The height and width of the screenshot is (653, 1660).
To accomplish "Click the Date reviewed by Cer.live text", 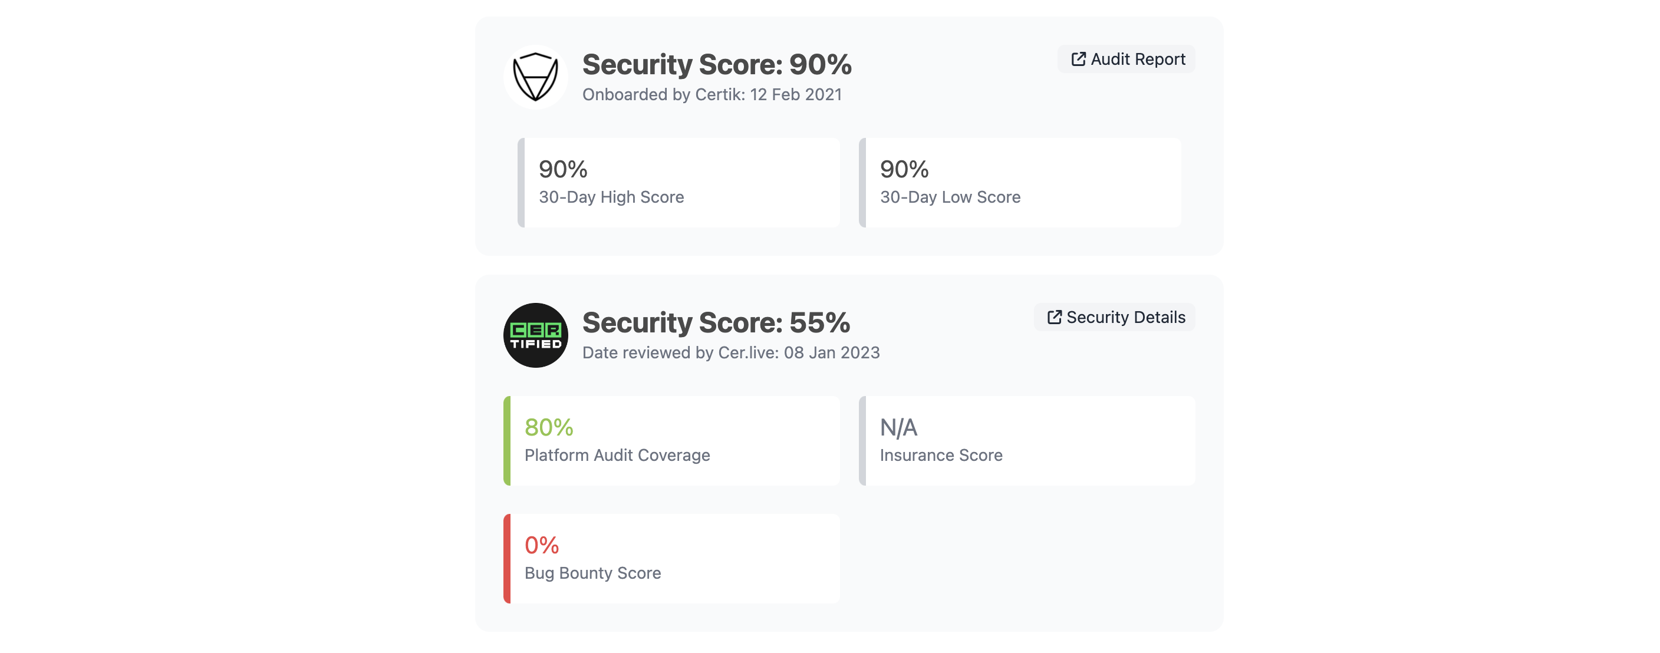I will point(731,353).
